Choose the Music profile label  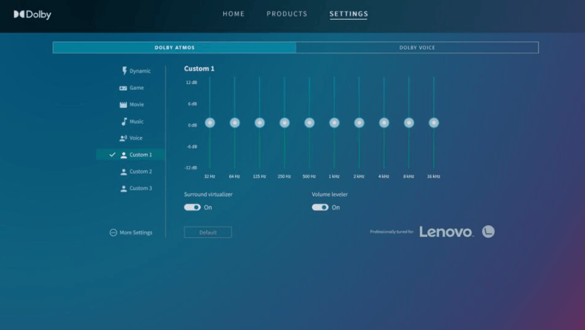point(136,121)
